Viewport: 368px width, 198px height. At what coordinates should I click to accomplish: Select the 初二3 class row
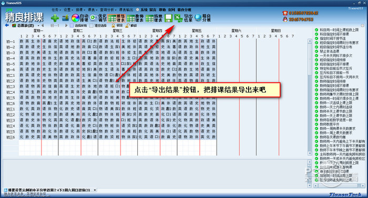pos(11,86)
